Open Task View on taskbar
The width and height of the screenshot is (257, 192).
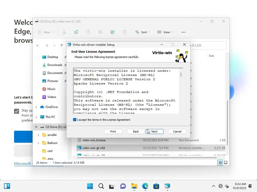112,186
